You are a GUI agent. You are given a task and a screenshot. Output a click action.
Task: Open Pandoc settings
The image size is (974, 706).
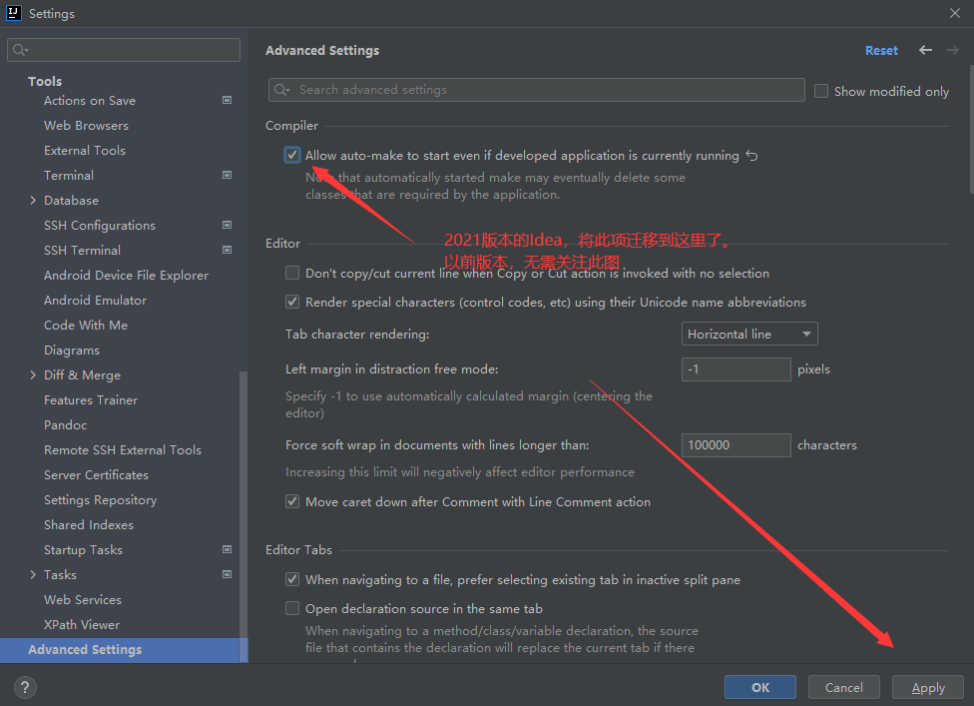point(65,425)
